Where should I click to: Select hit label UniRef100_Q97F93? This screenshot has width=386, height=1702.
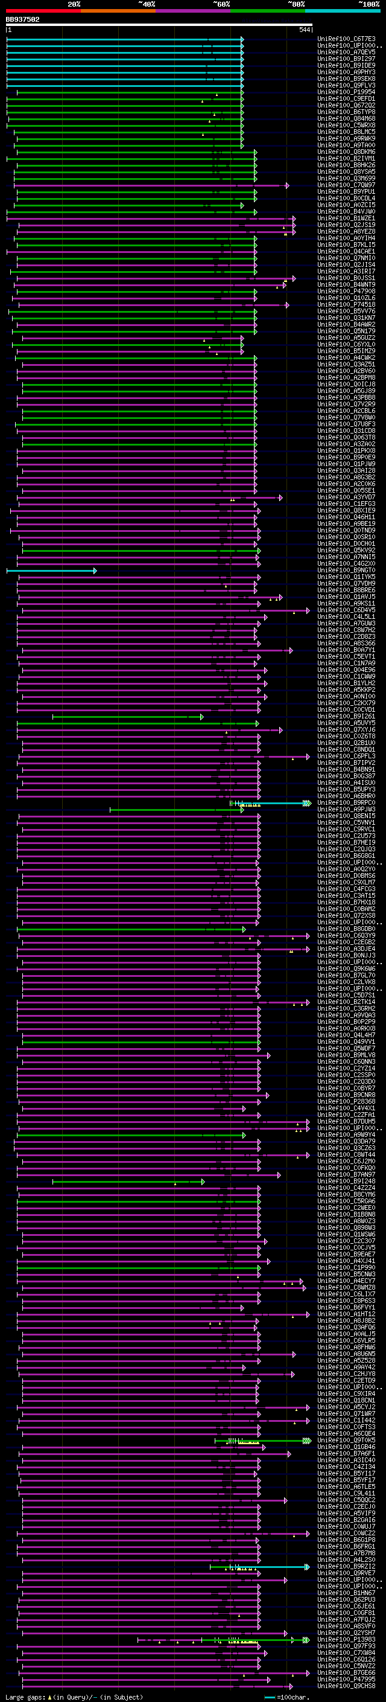(x=346, y=1646)
